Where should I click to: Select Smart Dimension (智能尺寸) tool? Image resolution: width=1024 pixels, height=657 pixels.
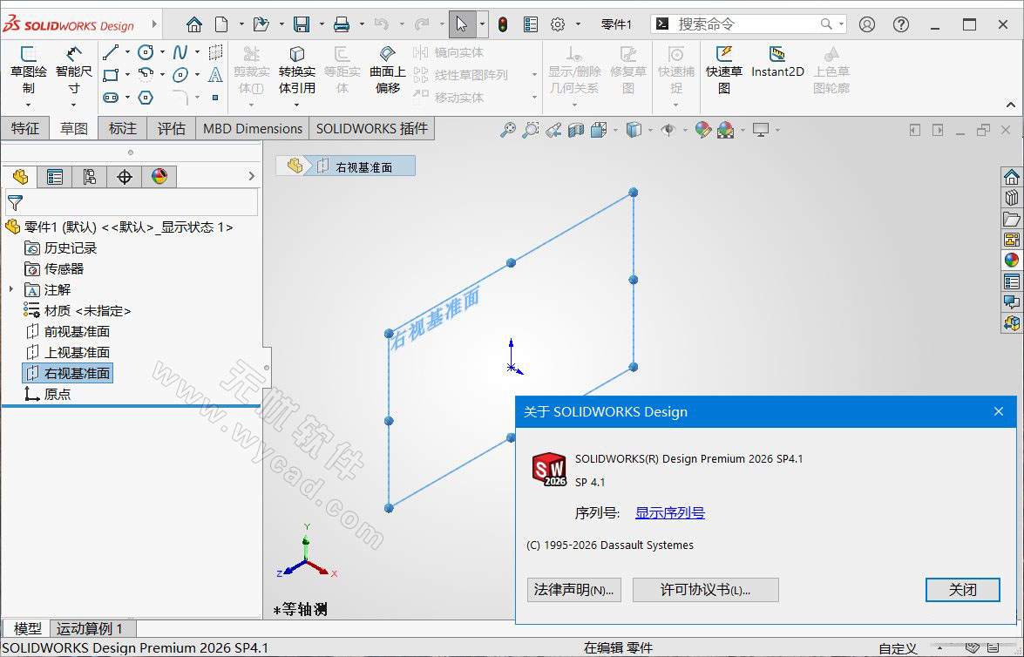coord(74,71)
